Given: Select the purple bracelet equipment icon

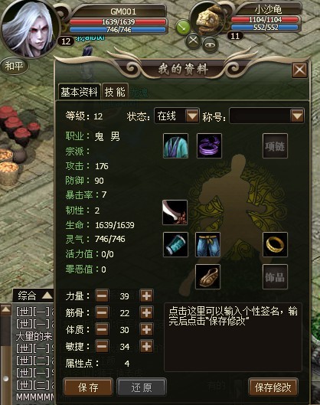Looking at the screenshot, I should tap(209, 146).
